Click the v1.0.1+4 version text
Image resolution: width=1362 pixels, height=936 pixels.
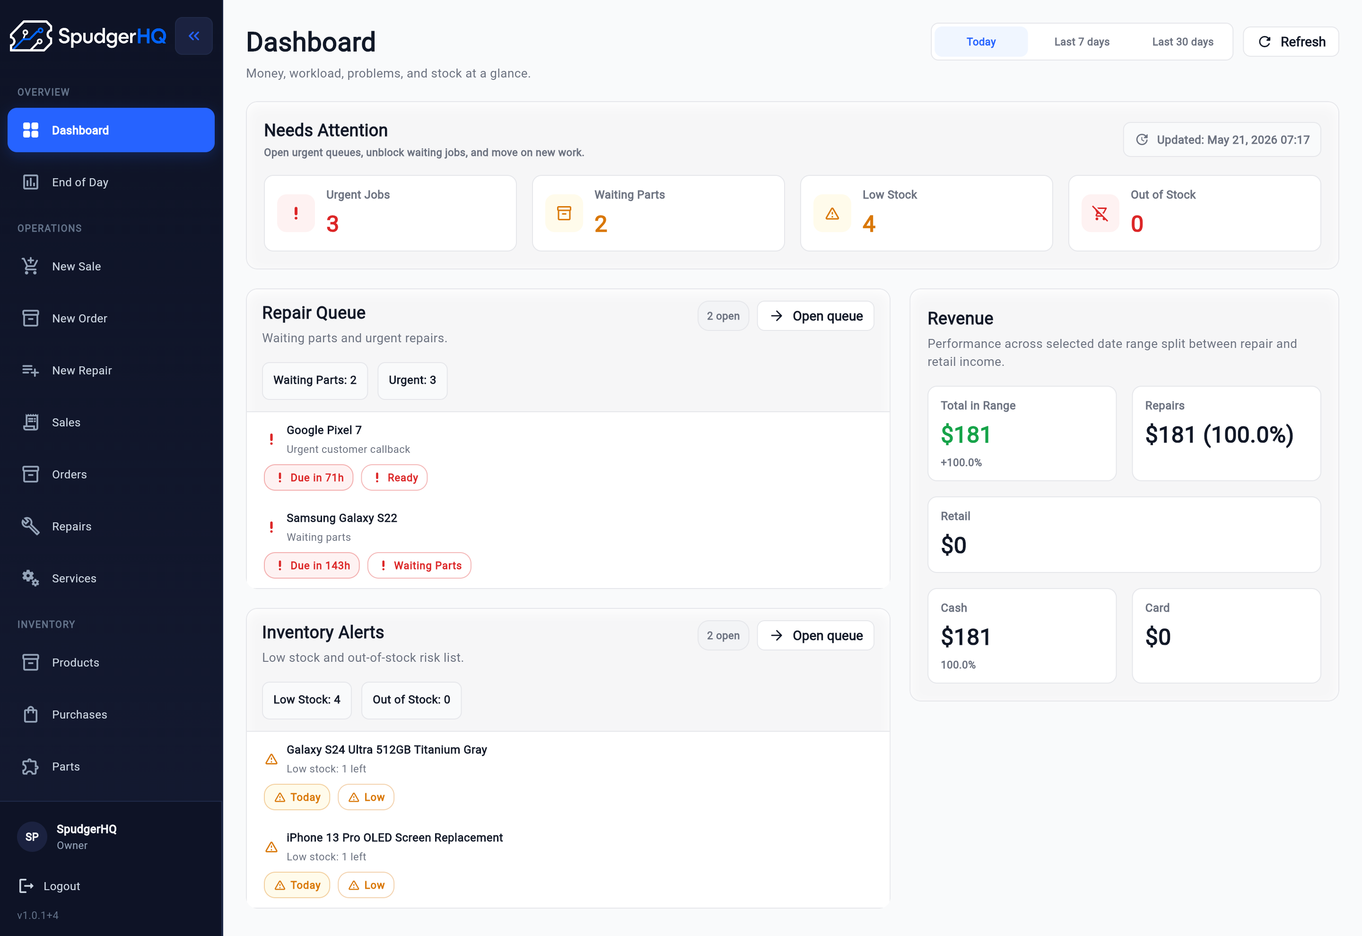point(37,915)
